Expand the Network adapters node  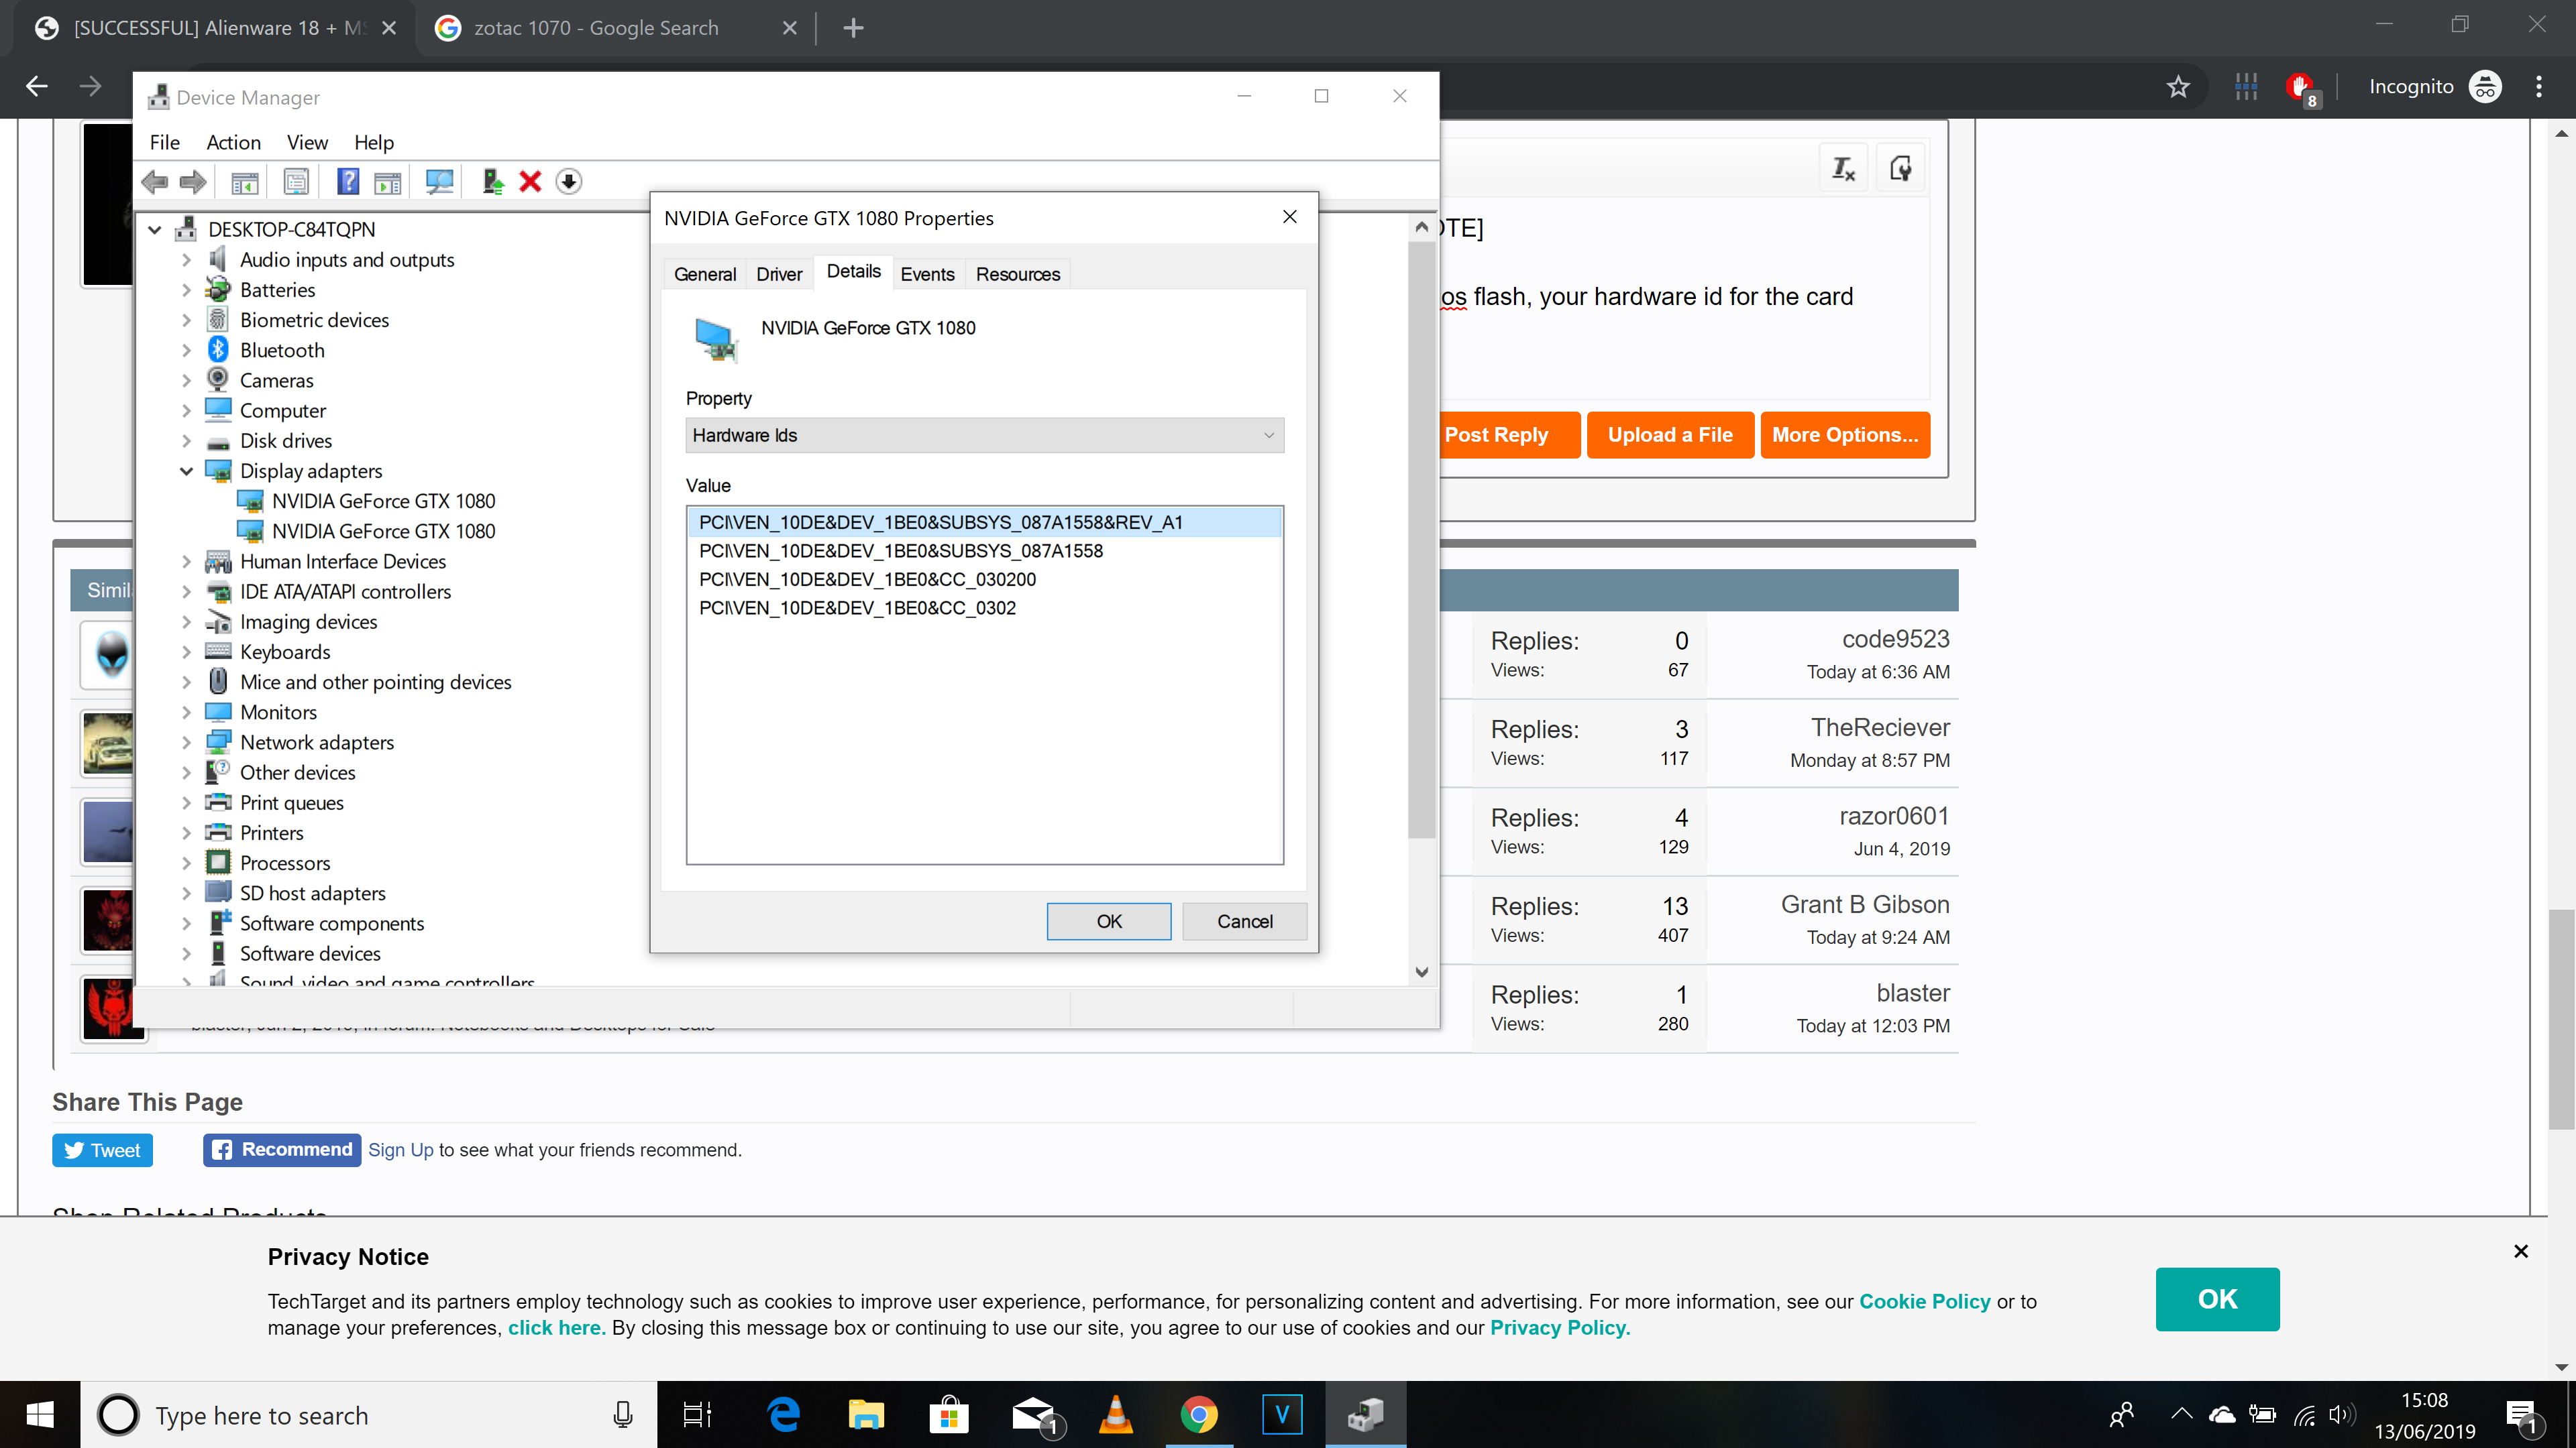point(186,743)
